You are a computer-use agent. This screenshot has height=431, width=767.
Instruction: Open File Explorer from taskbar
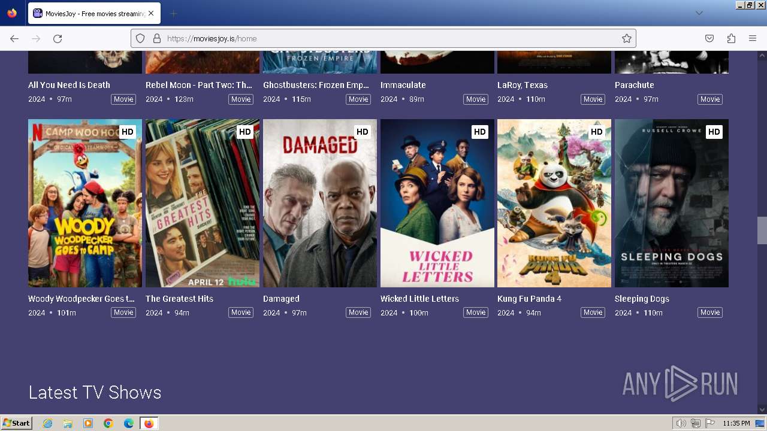click(68, 423)
